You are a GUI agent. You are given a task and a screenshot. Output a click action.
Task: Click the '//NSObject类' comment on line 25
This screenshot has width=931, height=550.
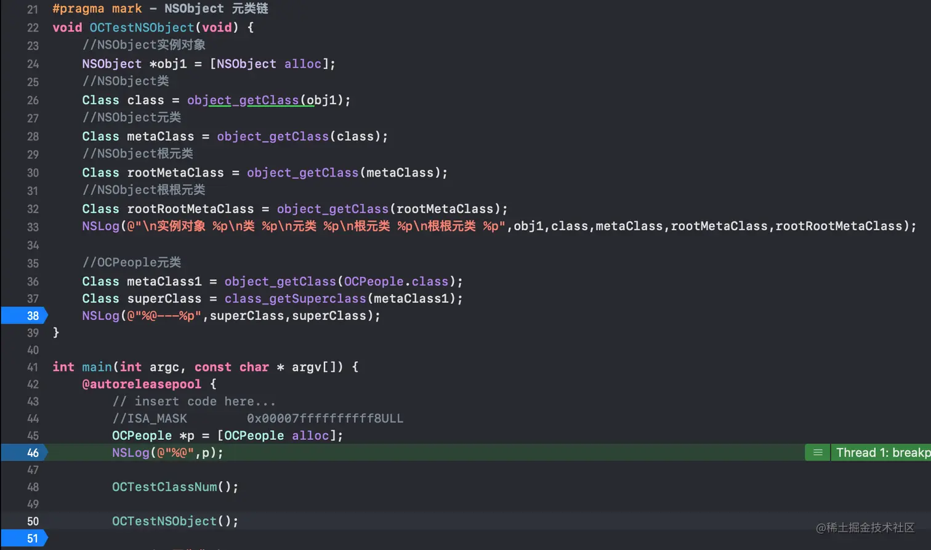click(x=126, y=81)
